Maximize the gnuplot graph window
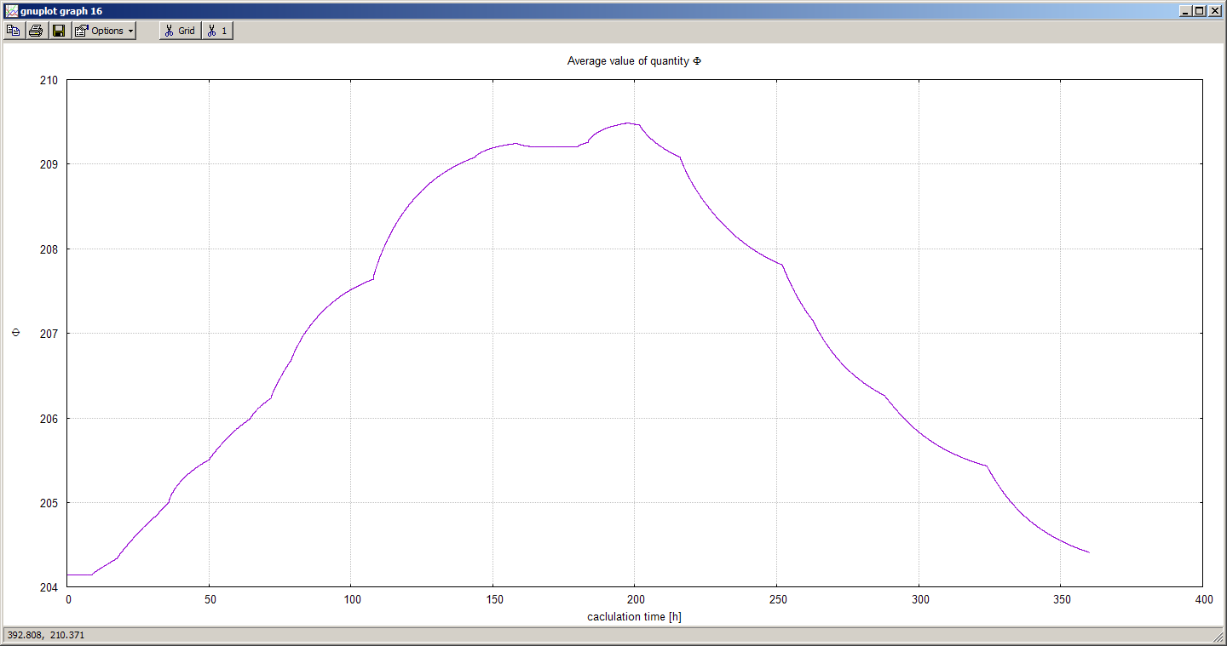 tap(1200, 10)
